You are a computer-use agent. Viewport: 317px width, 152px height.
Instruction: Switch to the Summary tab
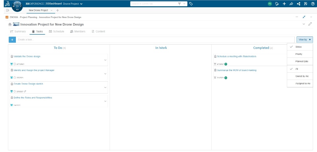pos(18,31)
